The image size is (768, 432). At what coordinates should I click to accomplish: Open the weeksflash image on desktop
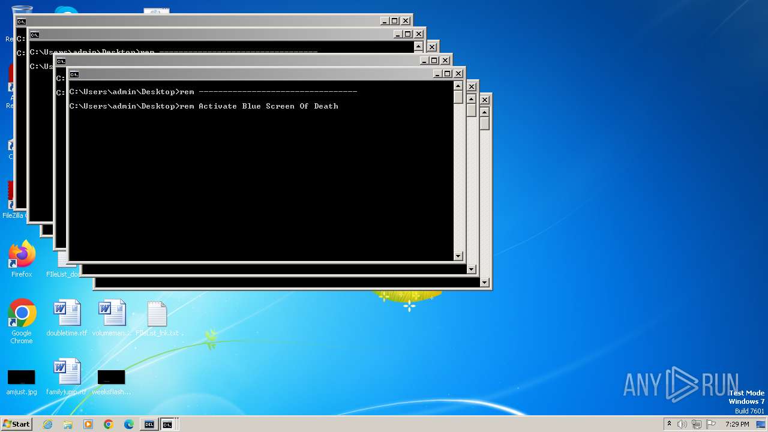coord(112,382)
